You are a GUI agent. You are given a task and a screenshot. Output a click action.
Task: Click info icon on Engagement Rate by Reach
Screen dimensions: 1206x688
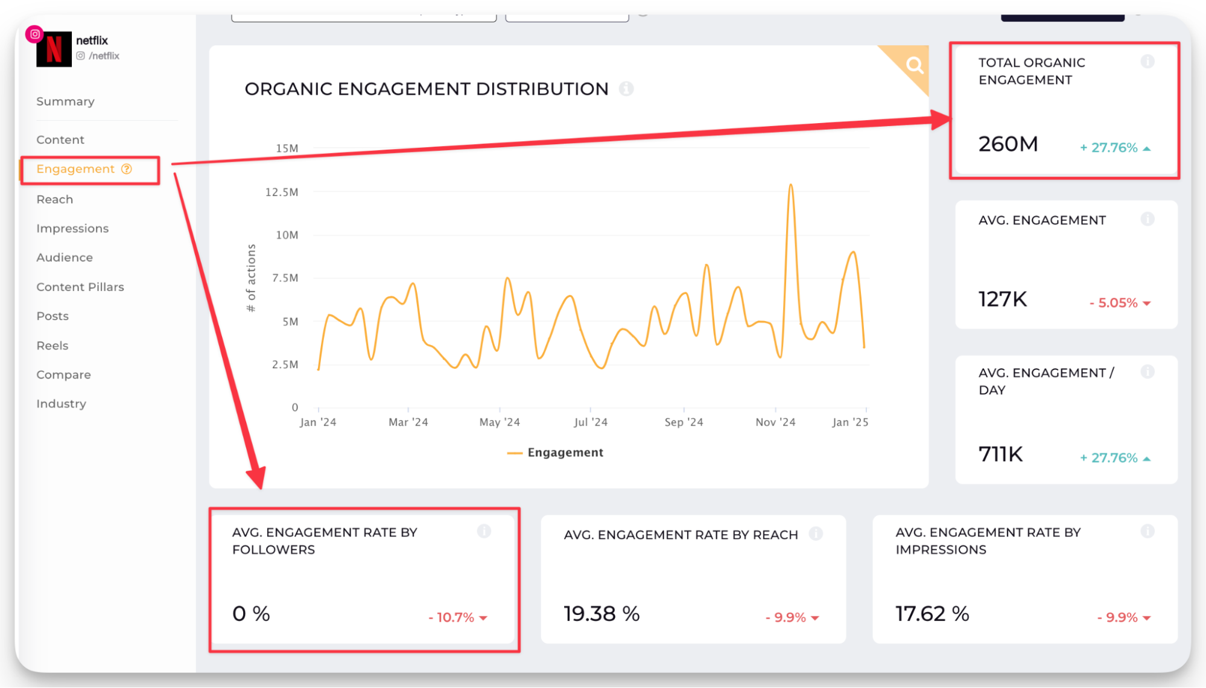pos(816,534)
